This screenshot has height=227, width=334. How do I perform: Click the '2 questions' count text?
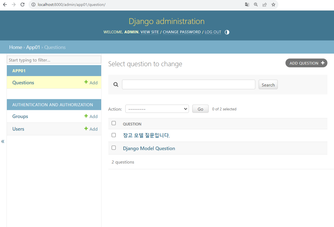coord(123,162)
